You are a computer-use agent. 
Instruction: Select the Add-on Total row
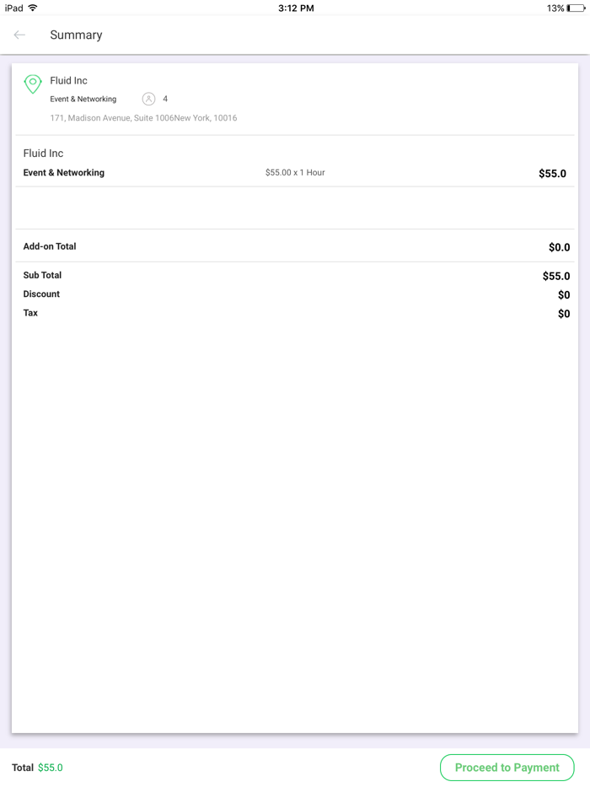pos(49,246)
